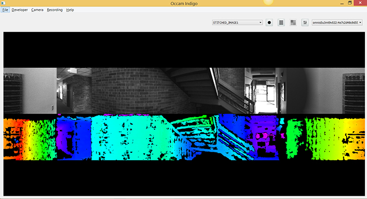
Task: Open the Help menu
Action: 70,10
